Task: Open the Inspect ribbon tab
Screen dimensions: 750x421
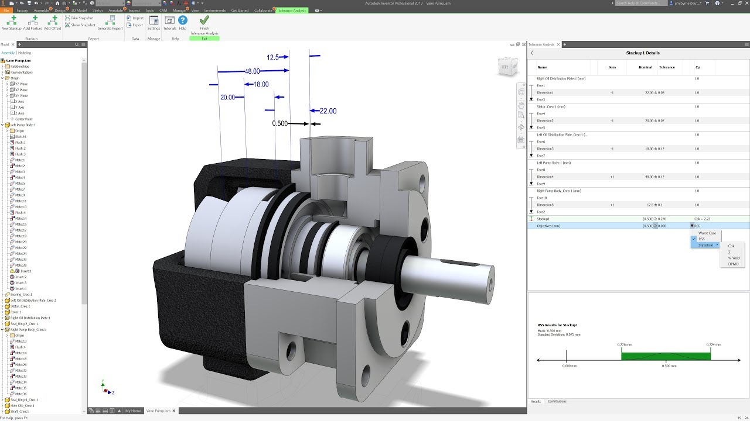Action: point(134,11)
